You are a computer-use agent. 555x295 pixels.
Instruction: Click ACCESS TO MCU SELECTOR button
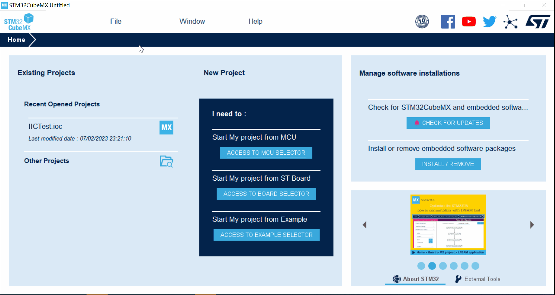(266, 153)
